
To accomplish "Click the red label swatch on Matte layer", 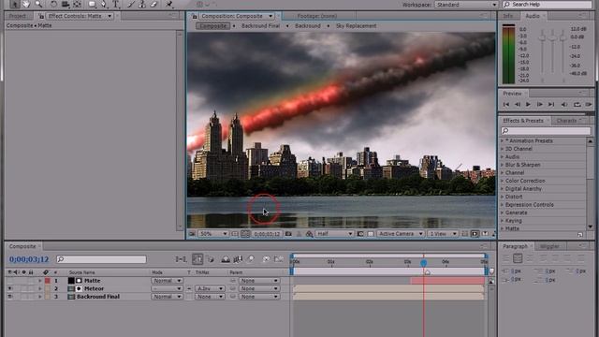I will (x=48, y=281).
